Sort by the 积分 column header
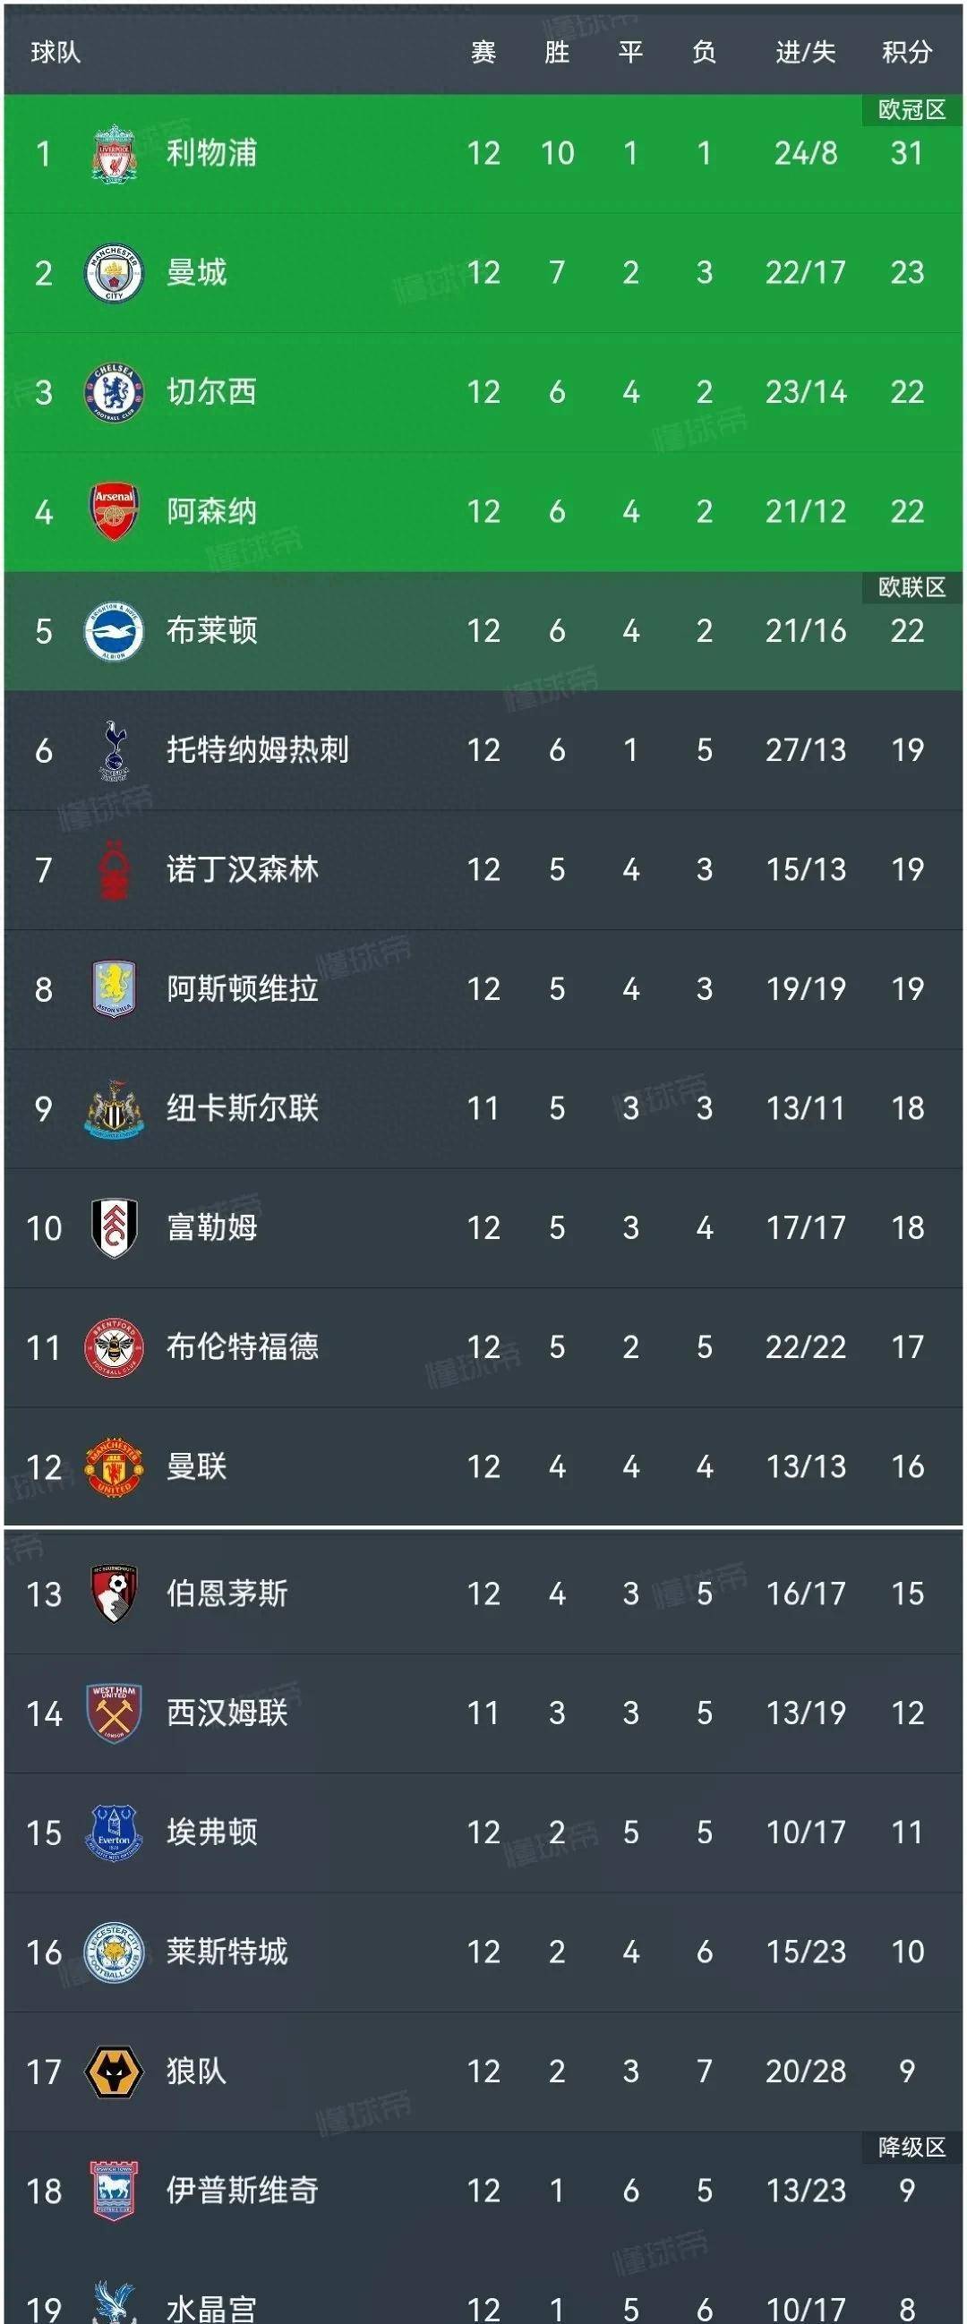This screenshot has height=2324, width=967. [906, 52]
